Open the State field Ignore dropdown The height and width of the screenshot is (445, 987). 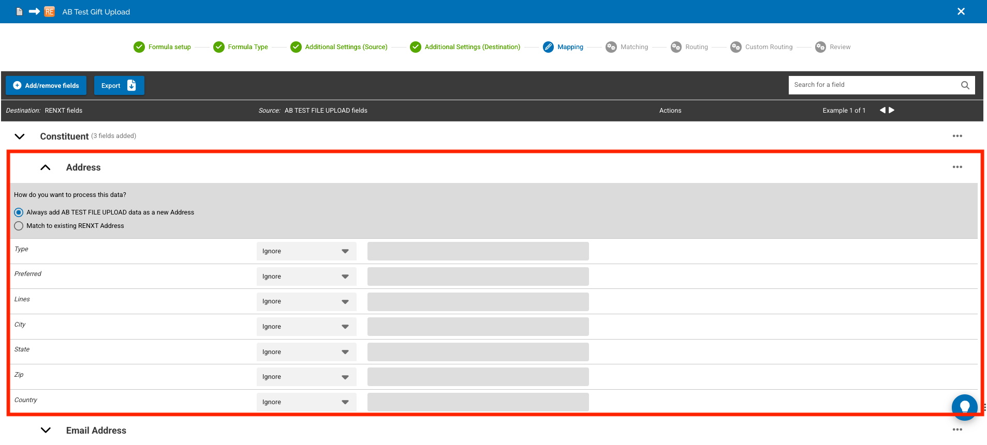tap(306, 352)
